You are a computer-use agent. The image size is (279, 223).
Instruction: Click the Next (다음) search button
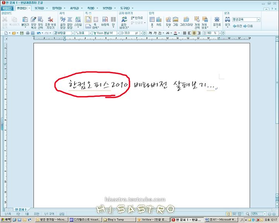click(x=248, y=26)
